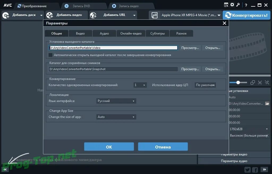Click the crop/clone icon beside slider
Viewport: 272px width, 174px height.
[253, 83]
